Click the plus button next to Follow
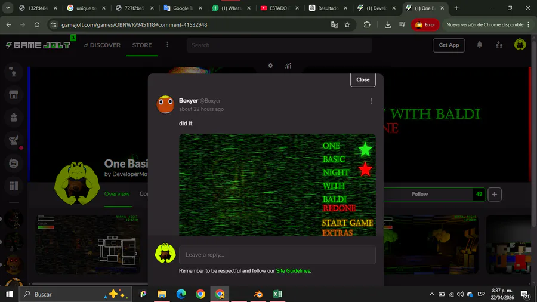 point(494,194)
